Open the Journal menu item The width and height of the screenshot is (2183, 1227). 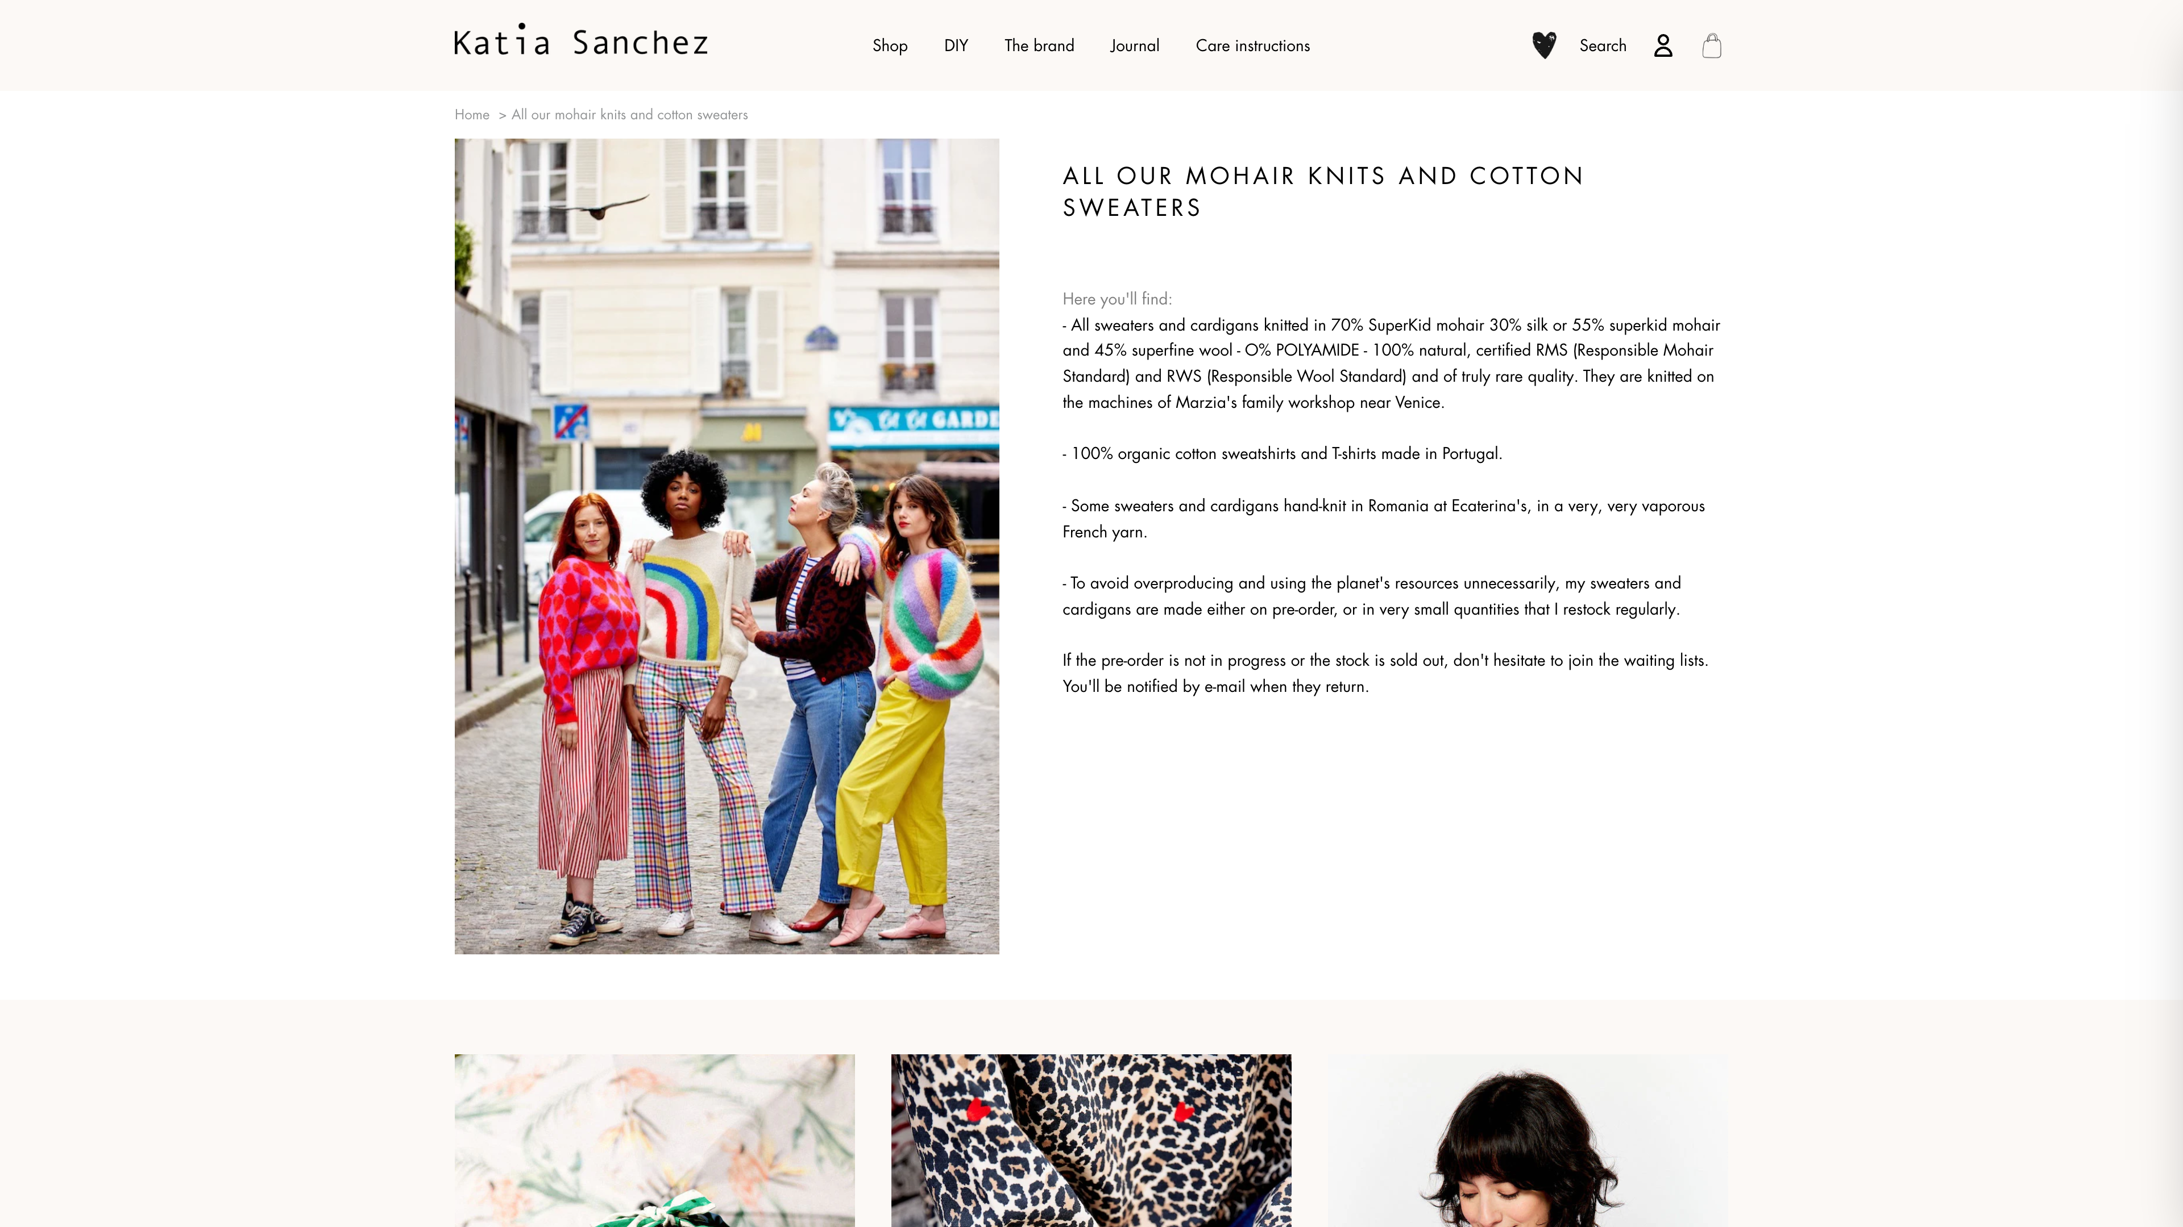click(1135, 45)
